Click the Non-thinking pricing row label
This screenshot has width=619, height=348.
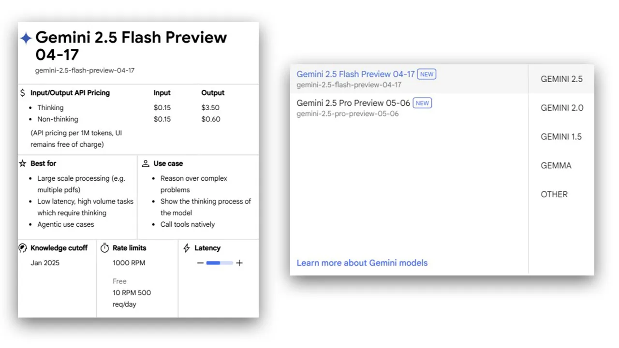(58, 119)
